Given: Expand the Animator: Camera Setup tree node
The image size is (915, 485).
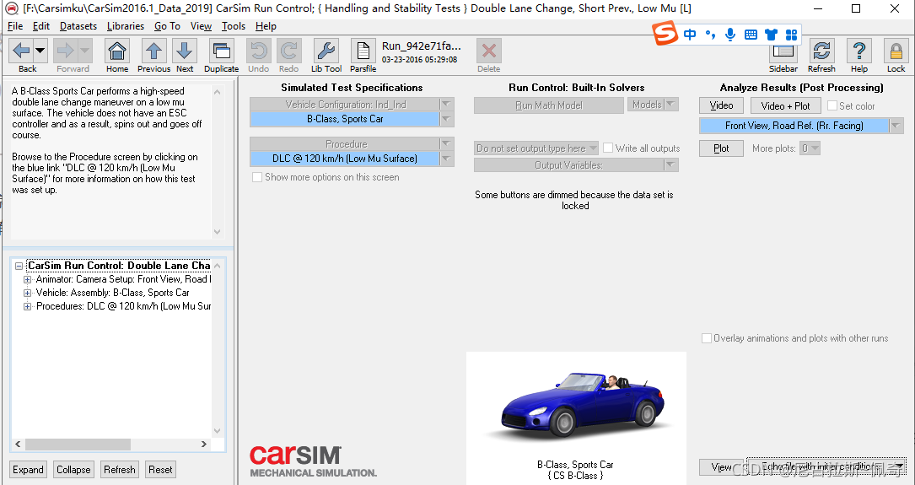Looking at the screenshot, I should coord(27,279).
